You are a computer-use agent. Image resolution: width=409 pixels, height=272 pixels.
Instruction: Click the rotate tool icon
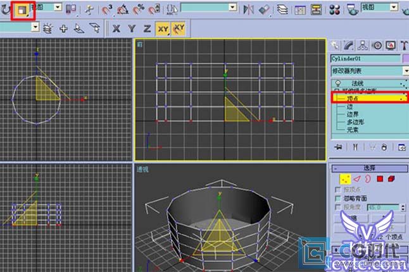tap(5, 10)
